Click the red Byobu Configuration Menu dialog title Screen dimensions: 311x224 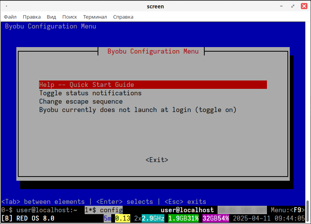(x=153, y=51)
